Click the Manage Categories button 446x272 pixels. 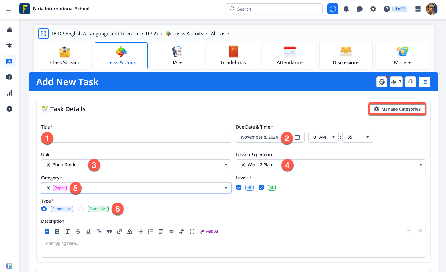[397, 109]
